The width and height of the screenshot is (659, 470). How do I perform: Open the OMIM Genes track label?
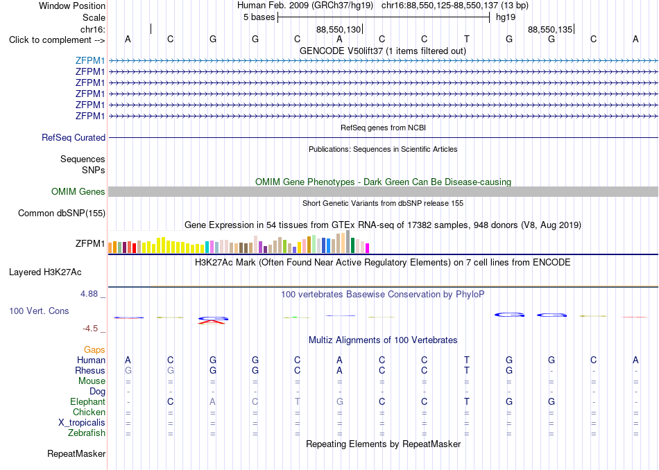(78, 192)
